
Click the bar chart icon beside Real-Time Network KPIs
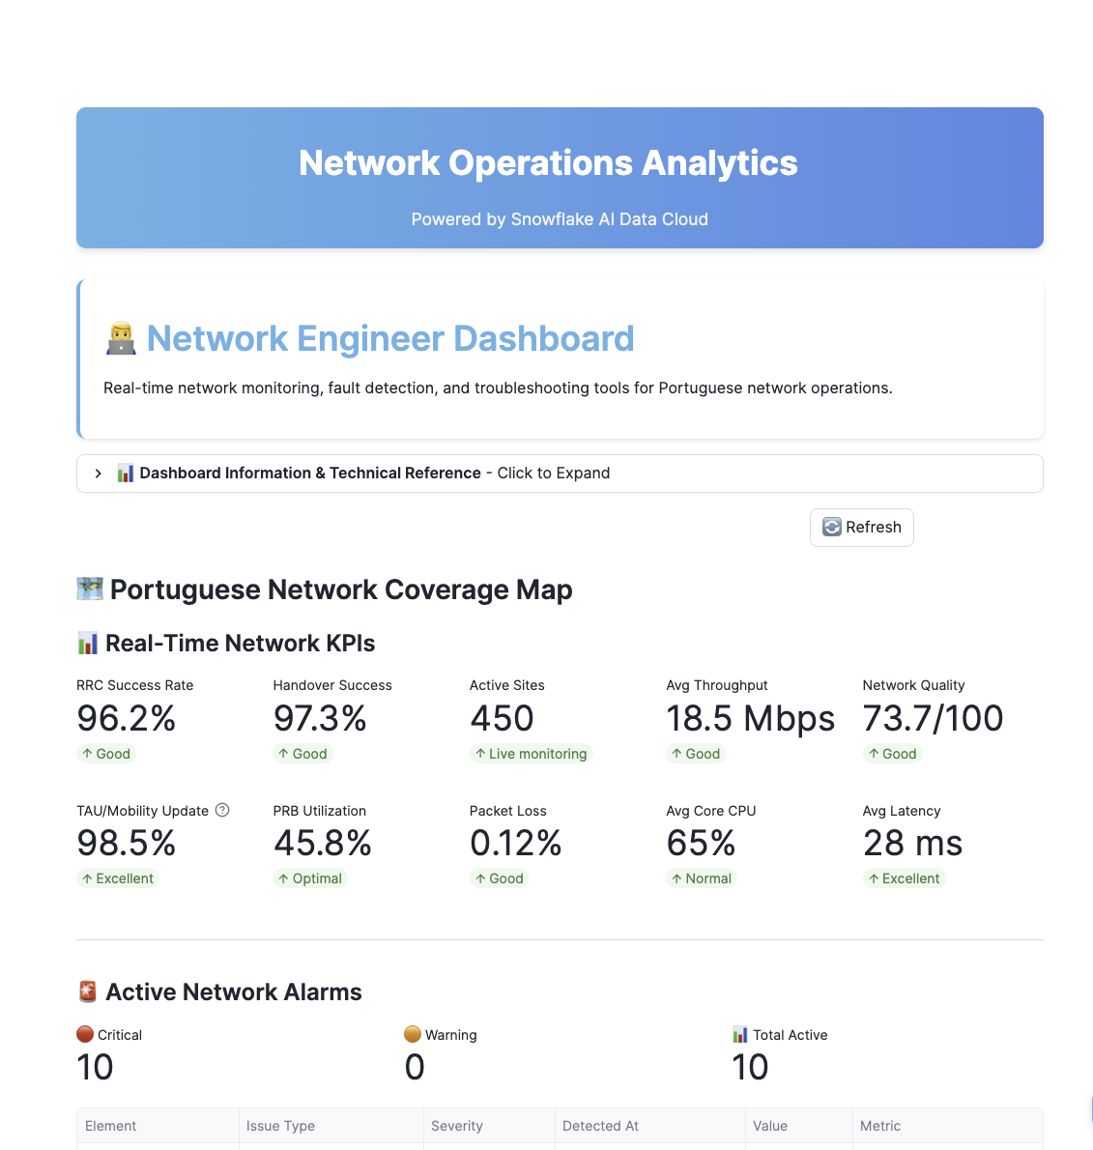click(x=88, y=642)
